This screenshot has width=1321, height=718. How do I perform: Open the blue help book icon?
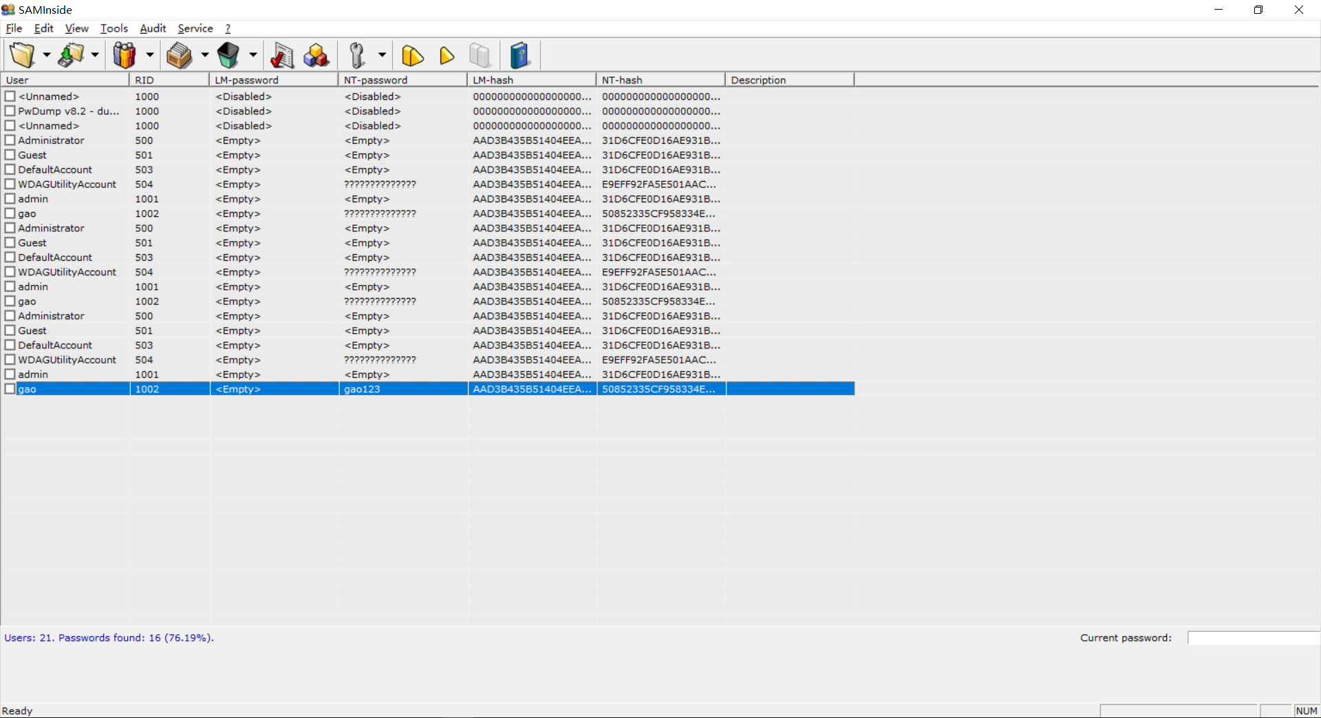click(520, 55)
